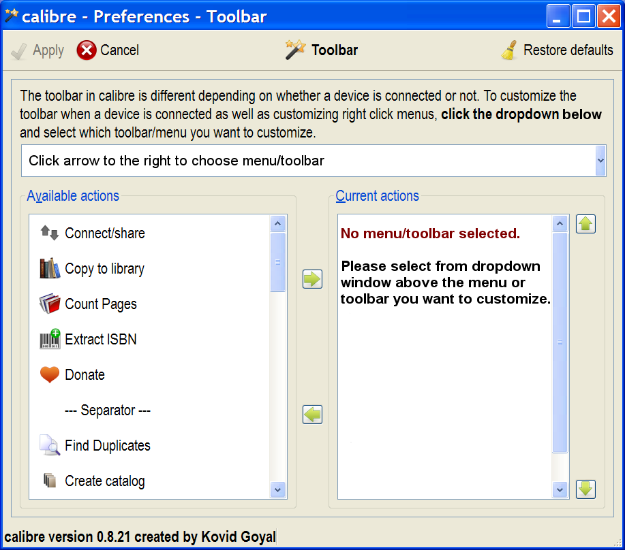Click the 'Click arrow to the right' combo box
625x550 pixels.
click(x=314, y=161)
